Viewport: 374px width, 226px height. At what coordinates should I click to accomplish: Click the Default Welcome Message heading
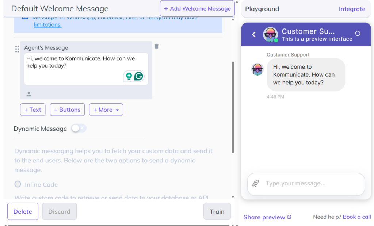click(60, 9)
